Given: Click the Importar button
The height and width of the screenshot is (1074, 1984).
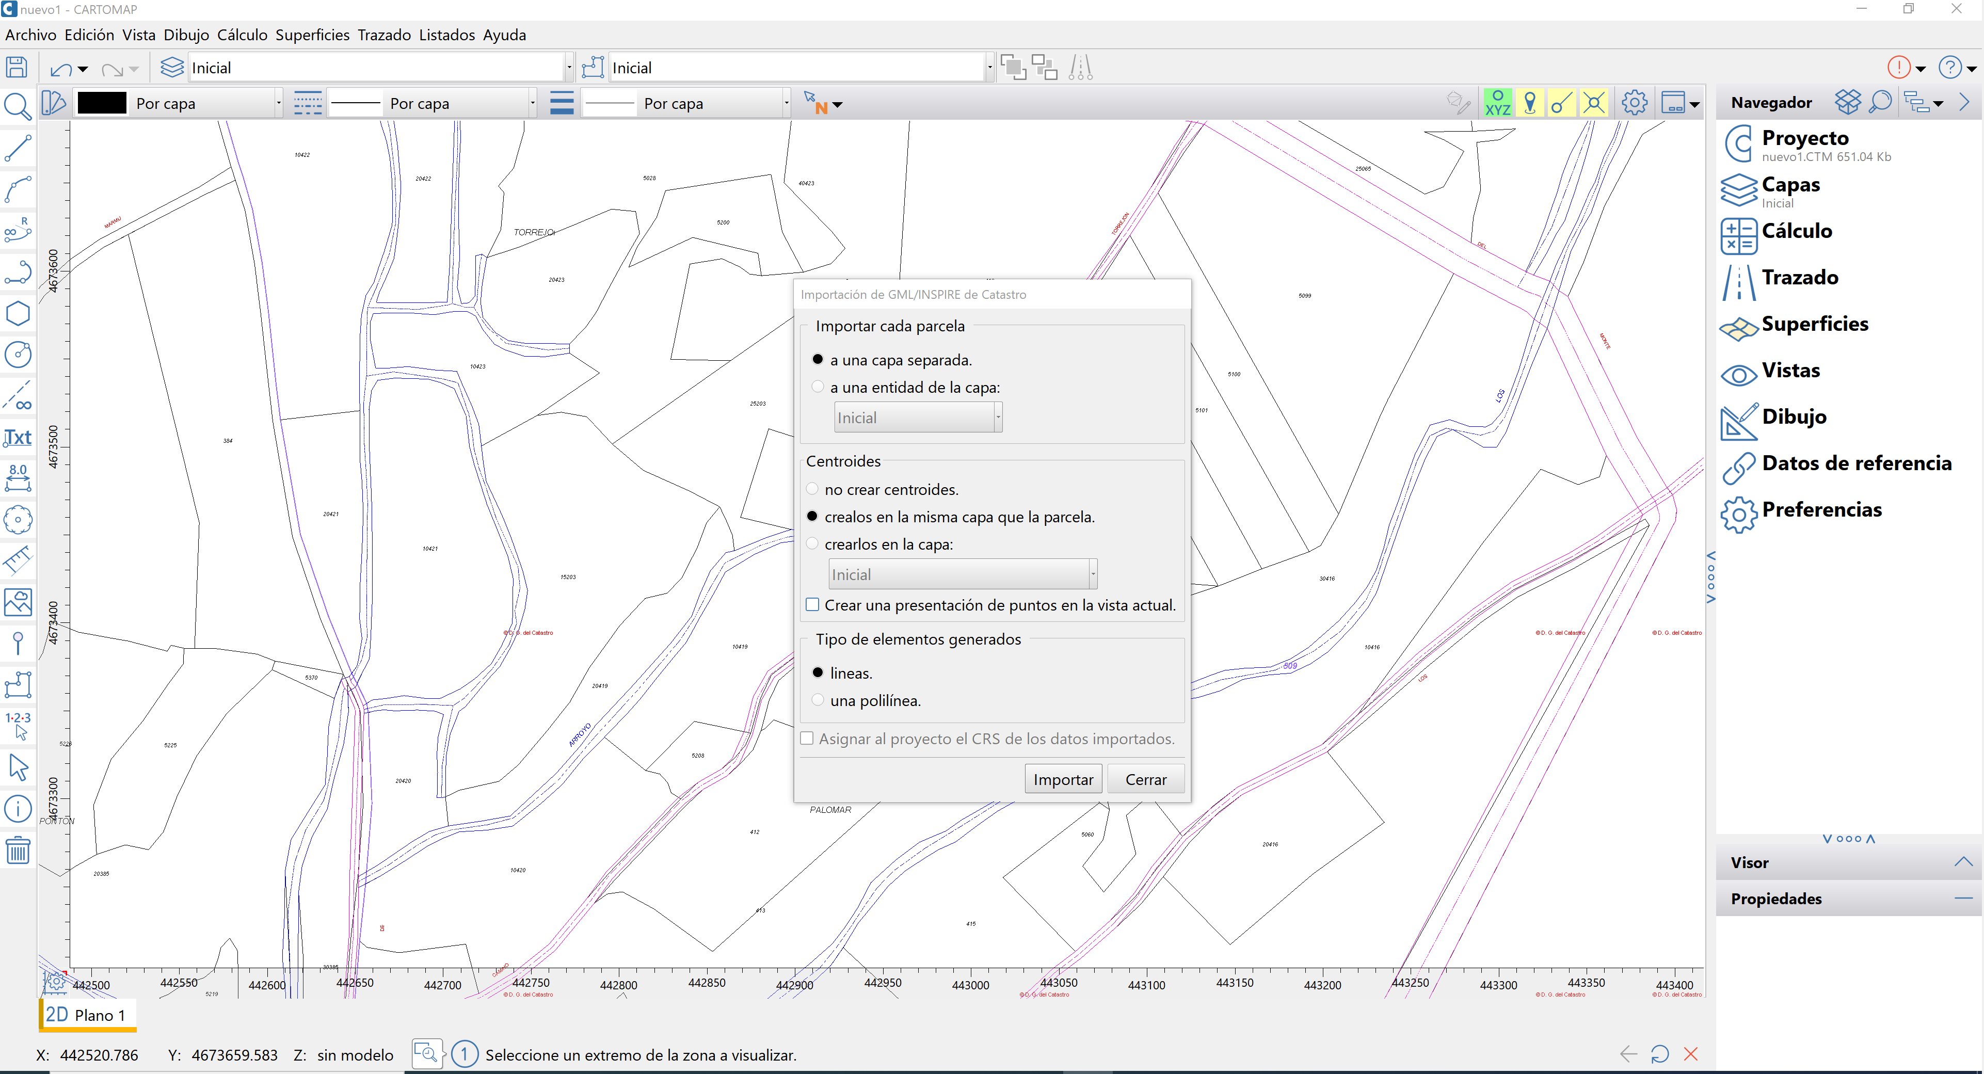Looking at the screenshot, I should click(1063, 779).
